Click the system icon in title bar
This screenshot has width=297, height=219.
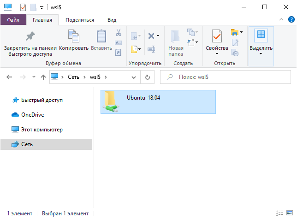point(8,7)
